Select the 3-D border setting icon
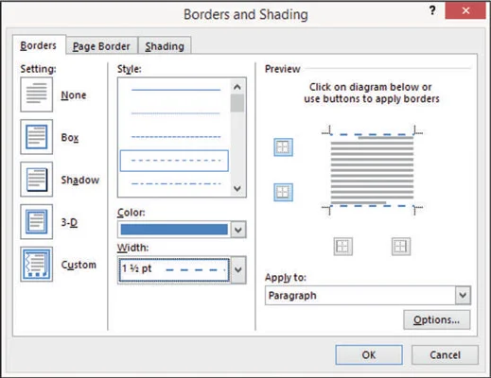Viewport: 491px width, 378px height. (x=37, y=222)
